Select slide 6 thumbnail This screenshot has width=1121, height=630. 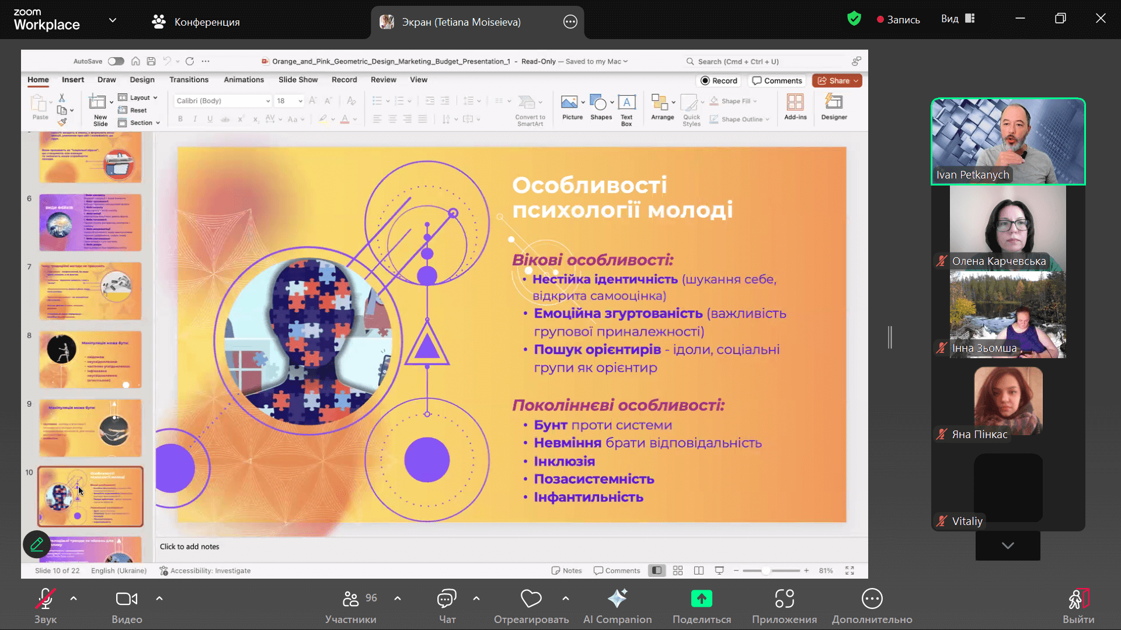click(x=90, y=223)
